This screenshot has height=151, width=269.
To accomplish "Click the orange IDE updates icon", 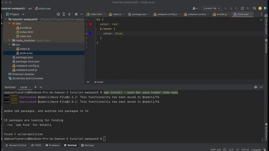I will pyautogui.click(x=260, y=8).
